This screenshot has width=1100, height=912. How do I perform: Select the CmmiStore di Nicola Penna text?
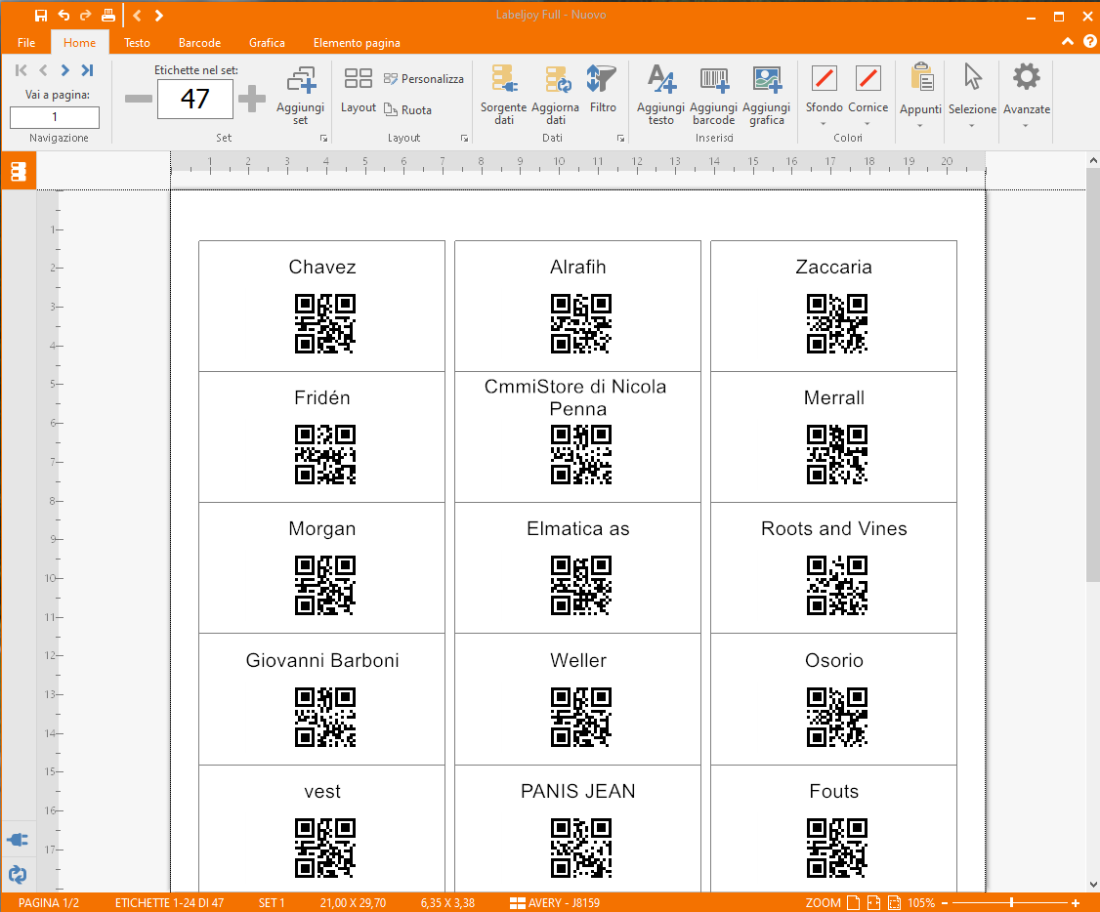pyautogui.click(x=575, y=397)
